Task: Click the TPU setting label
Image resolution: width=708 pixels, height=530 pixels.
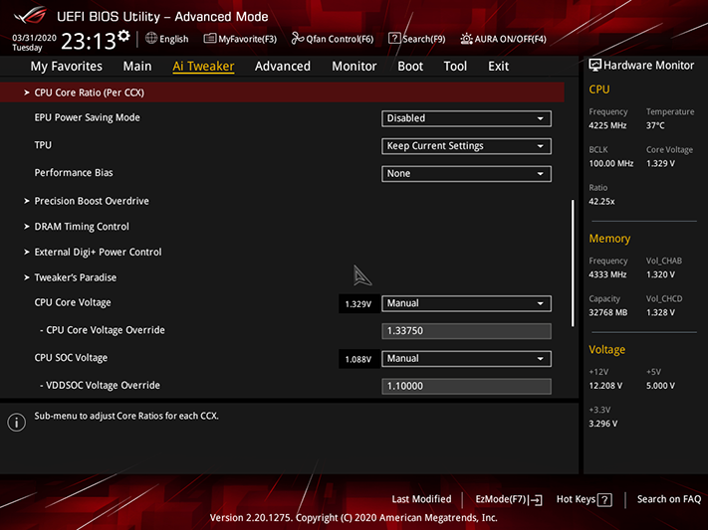Action: point(43,145)
